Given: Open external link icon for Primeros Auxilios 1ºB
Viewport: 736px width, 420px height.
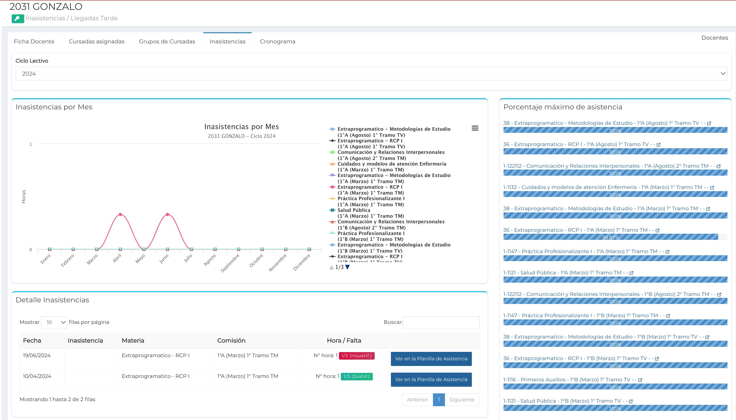Looking at the screenshot, I should (640, 380).
